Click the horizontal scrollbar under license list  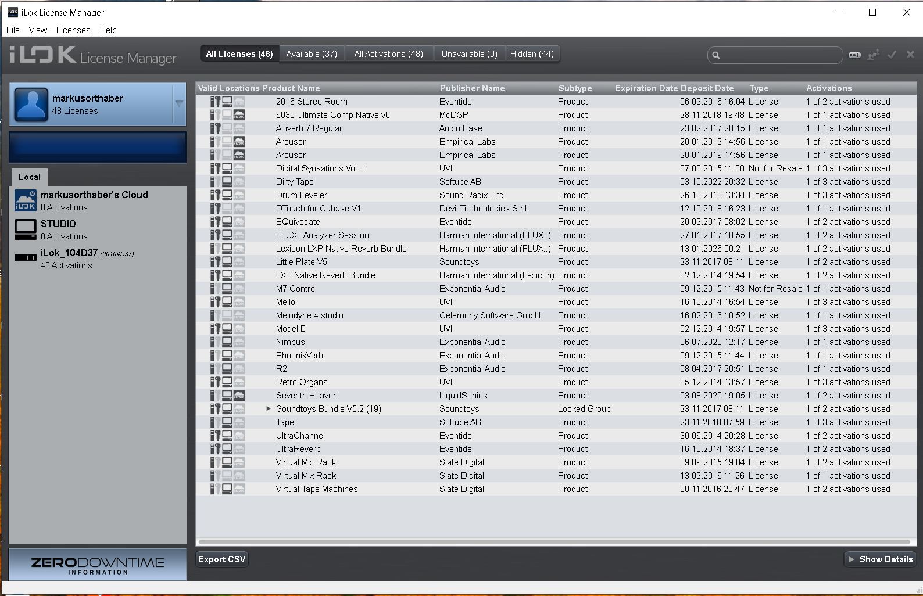(x=554, y=542)
